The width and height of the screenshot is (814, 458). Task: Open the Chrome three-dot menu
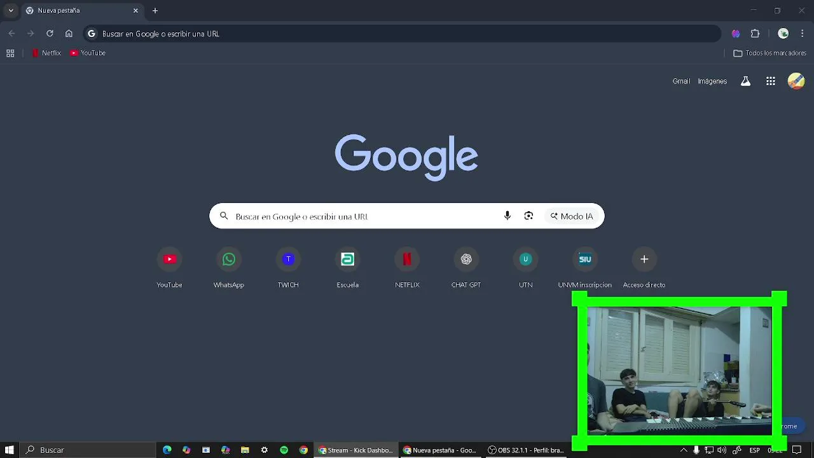click(x=803, y=34)
